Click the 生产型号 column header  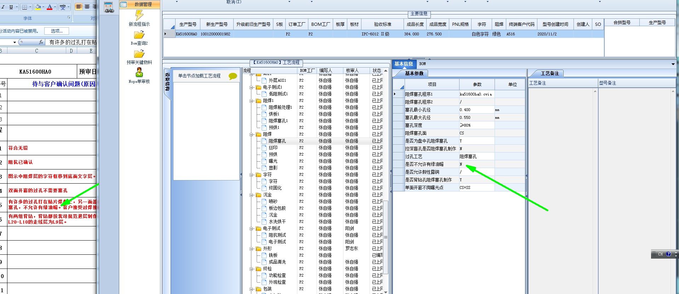point(188,24)
